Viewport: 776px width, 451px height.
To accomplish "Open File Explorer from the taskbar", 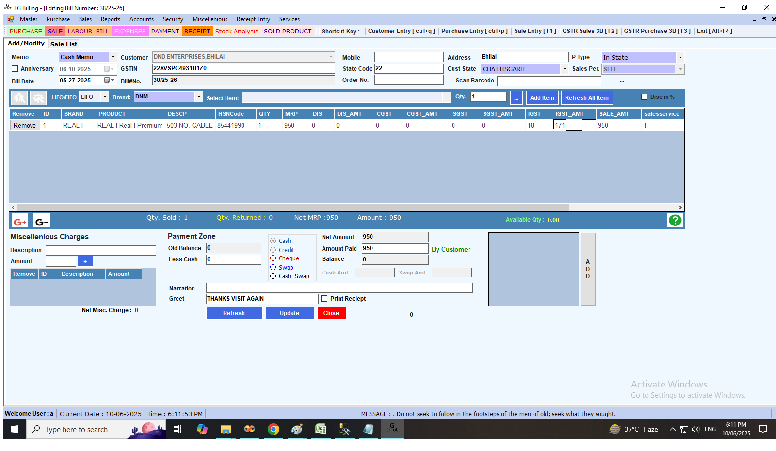I will click(x=226, y=429).
